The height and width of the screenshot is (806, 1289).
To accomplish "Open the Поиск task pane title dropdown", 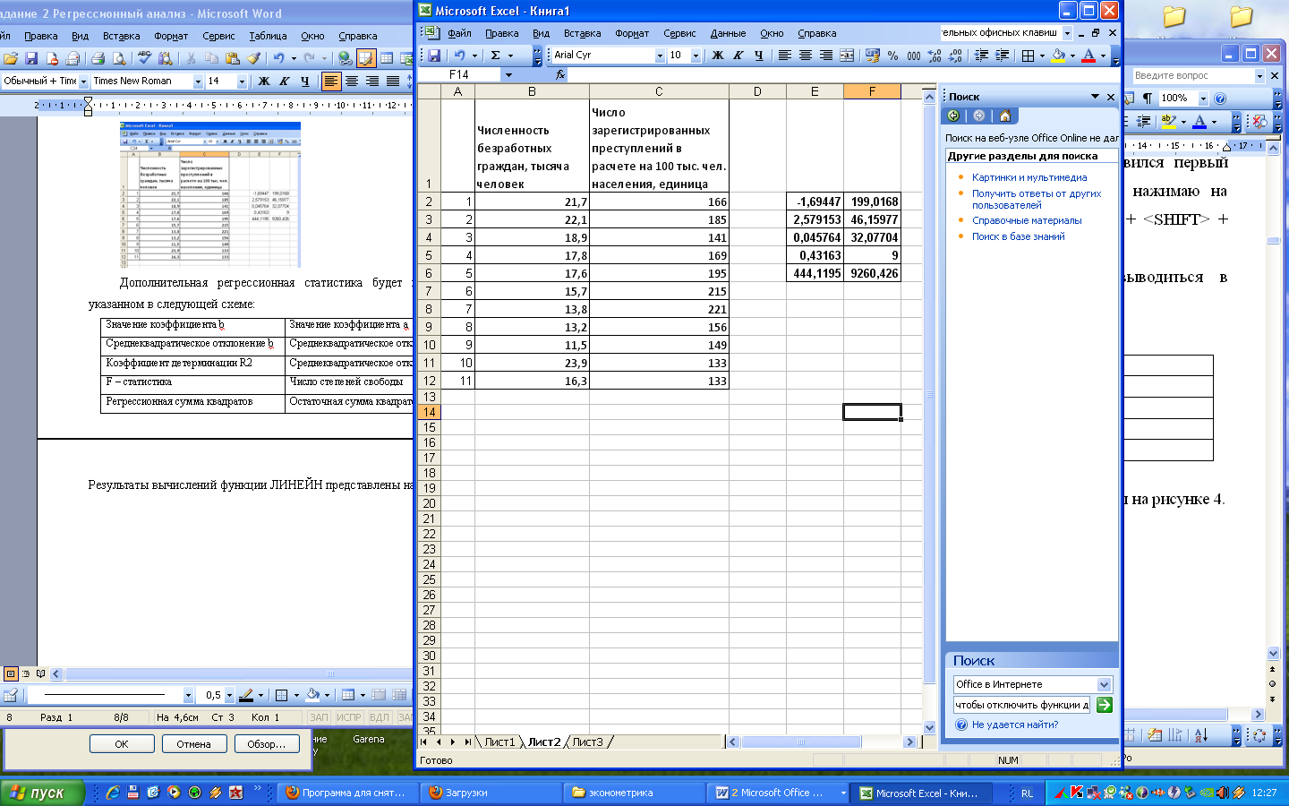I will point(1095,97).
